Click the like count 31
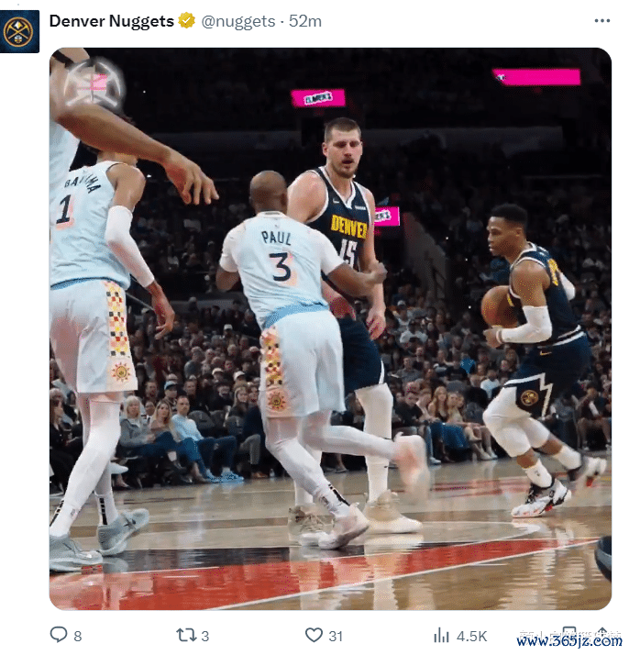629x655 pixels. pyautogui.click(x=336, y=637)
